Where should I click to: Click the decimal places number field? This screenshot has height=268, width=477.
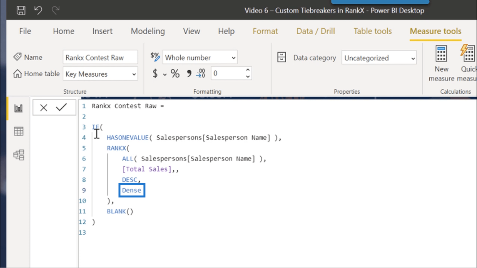point(228,73)
